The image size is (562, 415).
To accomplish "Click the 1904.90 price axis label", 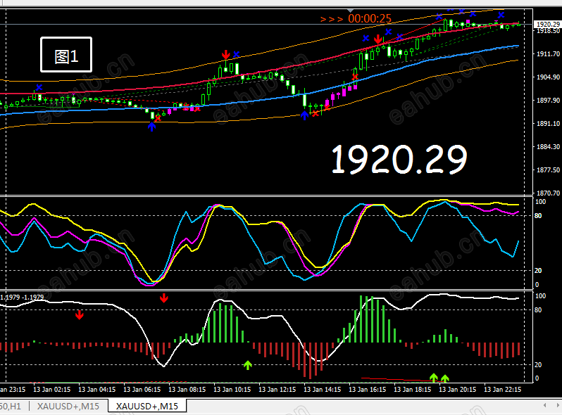I will [548, 77].
